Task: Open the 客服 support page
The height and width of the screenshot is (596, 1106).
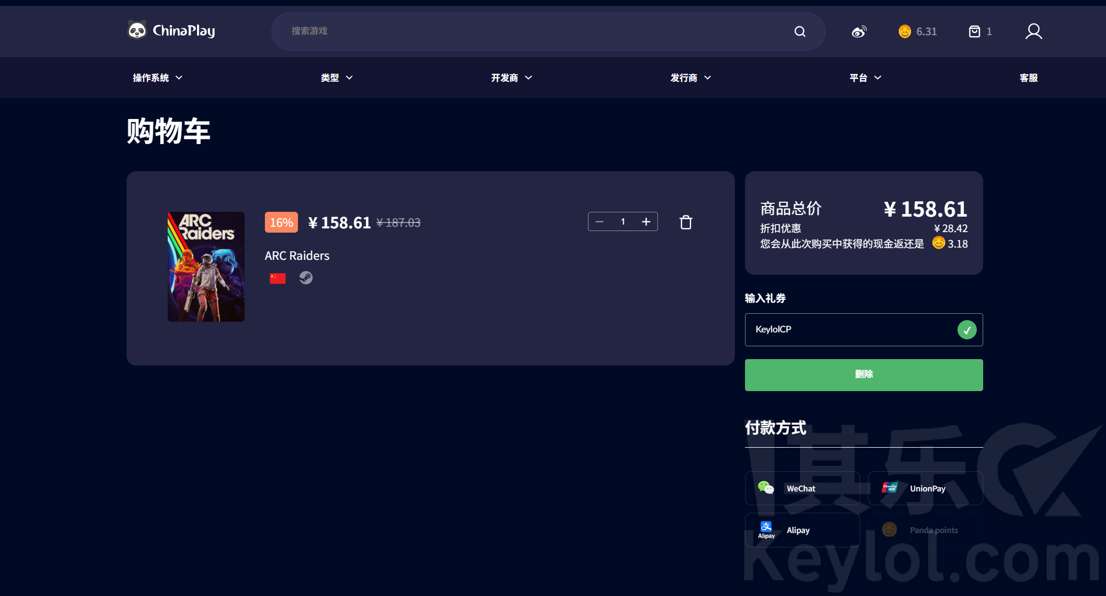Action: 1028,78
